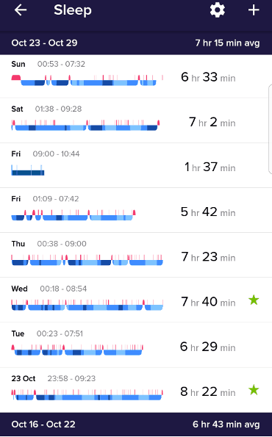Select Fri 09:00 - 10:44 nap entry
This screenshot has width=272, height=437.
136,165
